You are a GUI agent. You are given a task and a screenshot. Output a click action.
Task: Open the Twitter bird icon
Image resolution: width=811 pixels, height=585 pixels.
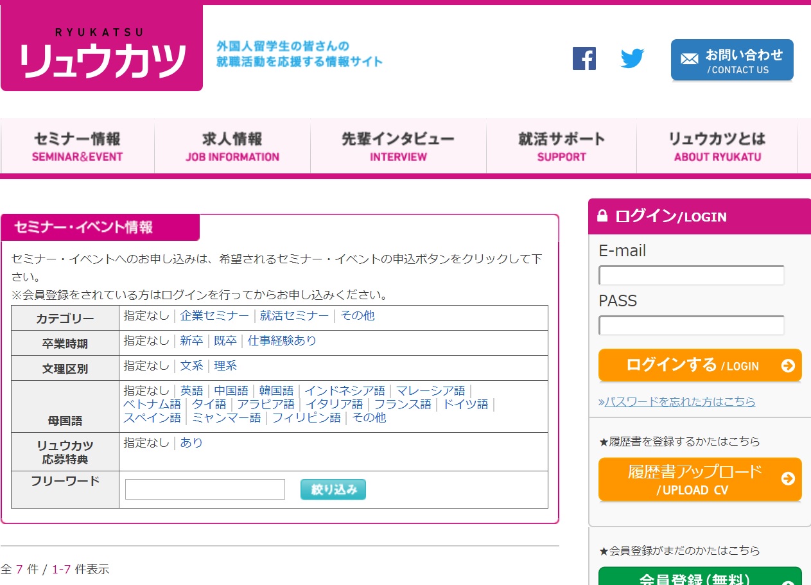tap(632, 58)
